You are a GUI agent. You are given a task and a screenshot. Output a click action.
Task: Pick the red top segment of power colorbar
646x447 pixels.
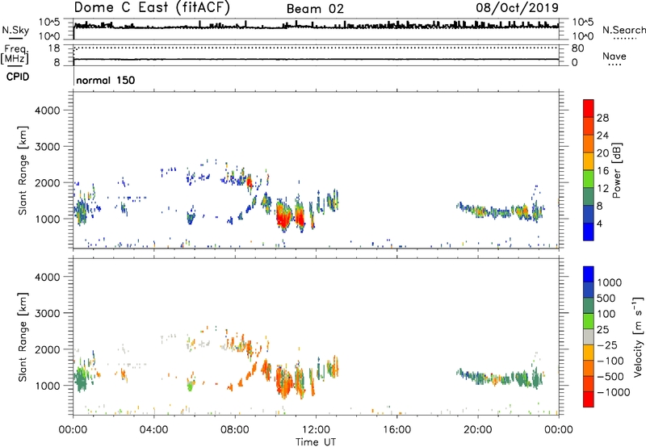coord(589,108)
